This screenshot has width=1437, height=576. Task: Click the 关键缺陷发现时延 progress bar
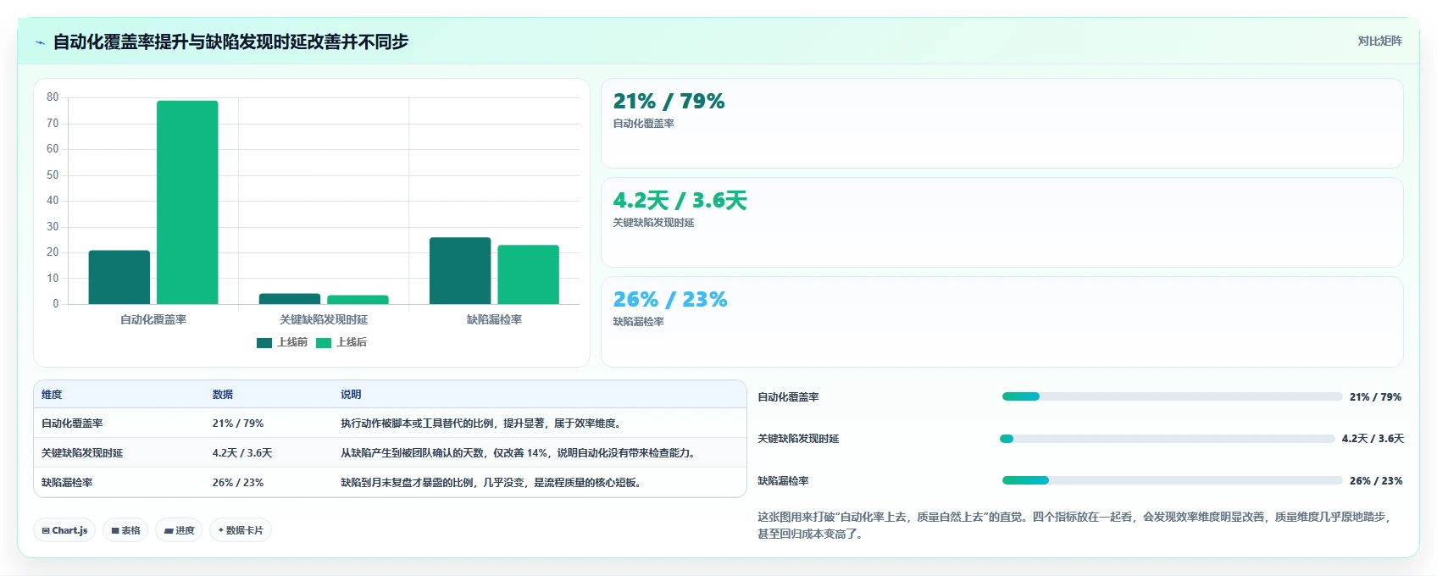(x=1168, y=439)
